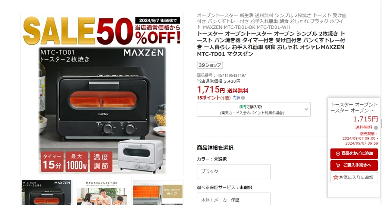Expand the 0円で購入可! panel chevron
Viewport: 382px width, 205px height.
pos(307,109)
